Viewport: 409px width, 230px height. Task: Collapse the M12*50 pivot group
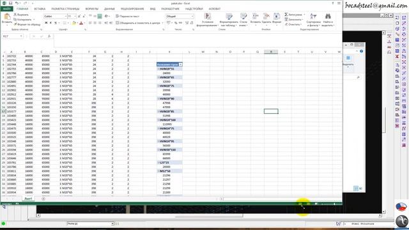(158, 171)
